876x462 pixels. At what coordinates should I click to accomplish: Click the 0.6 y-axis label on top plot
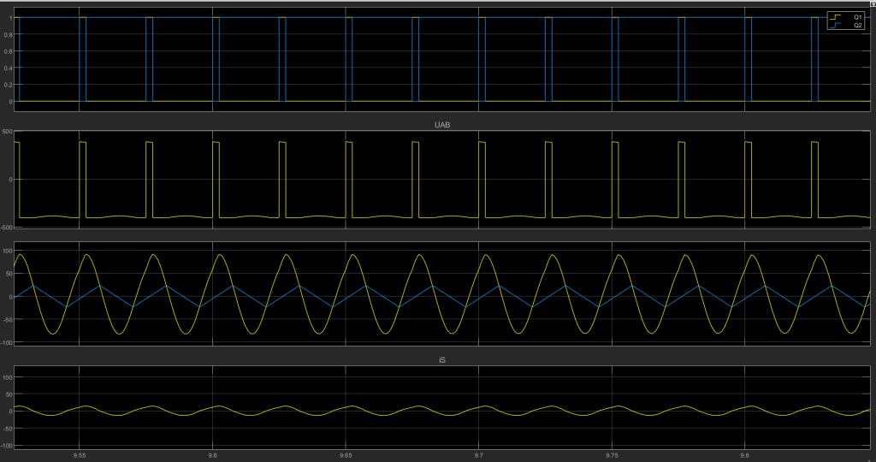point(8,51)
